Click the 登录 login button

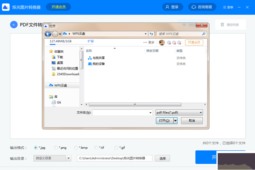tap(172, 7)
